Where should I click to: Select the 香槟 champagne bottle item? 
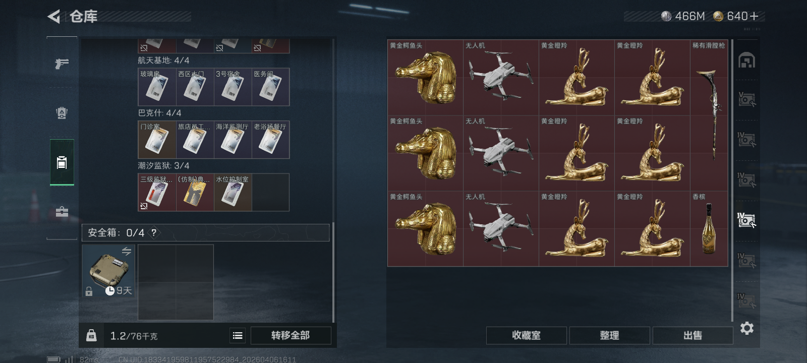click(709, 229)
